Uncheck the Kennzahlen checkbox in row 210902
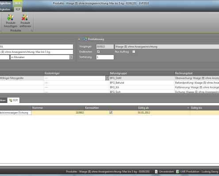The height and width of the screenshot is (176, 219). (x=111, y=113)
